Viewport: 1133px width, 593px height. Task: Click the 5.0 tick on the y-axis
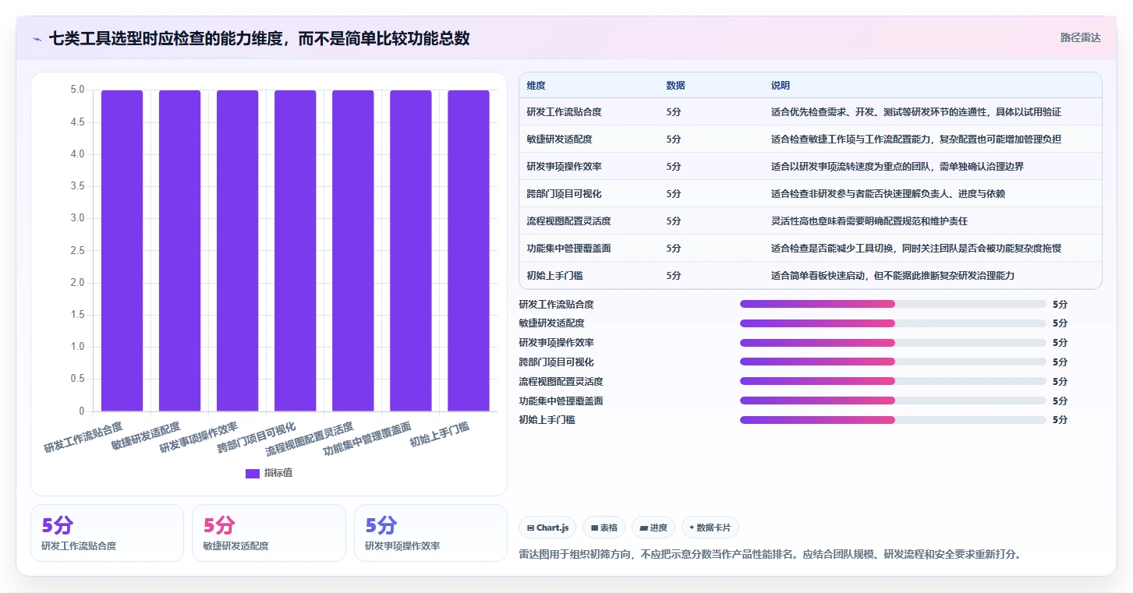pyautogui.click(x=76, y=90)
